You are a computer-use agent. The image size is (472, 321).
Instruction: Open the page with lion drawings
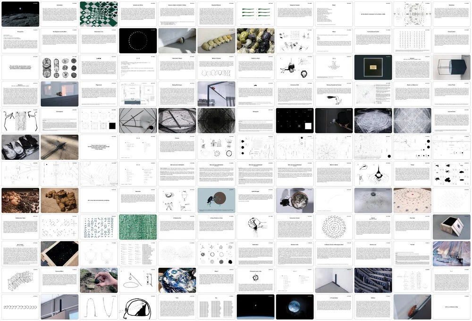point(295,67)
